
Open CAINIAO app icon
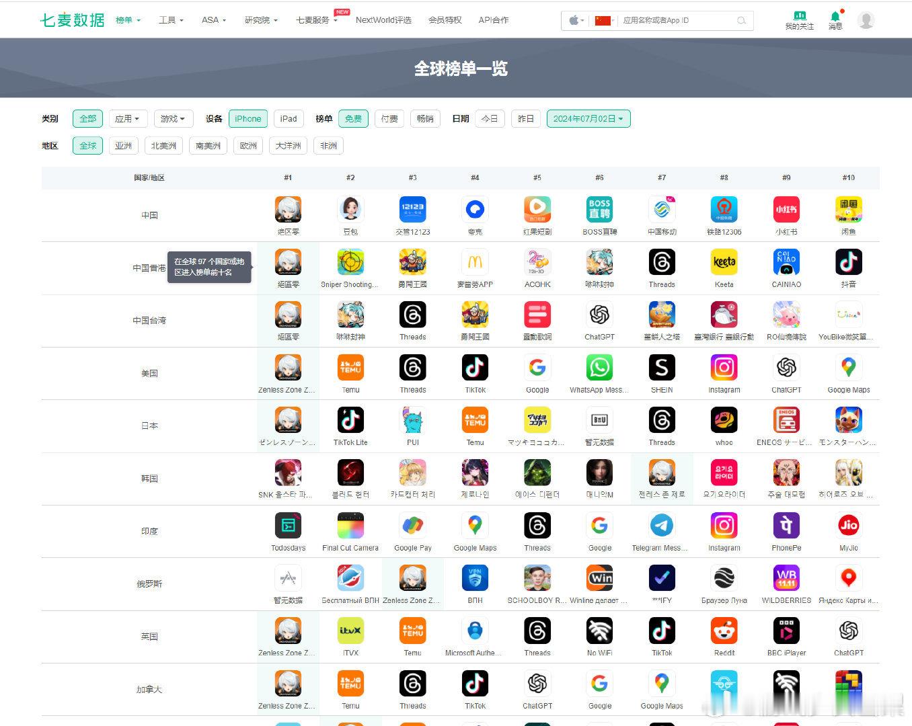coord(786,262)
